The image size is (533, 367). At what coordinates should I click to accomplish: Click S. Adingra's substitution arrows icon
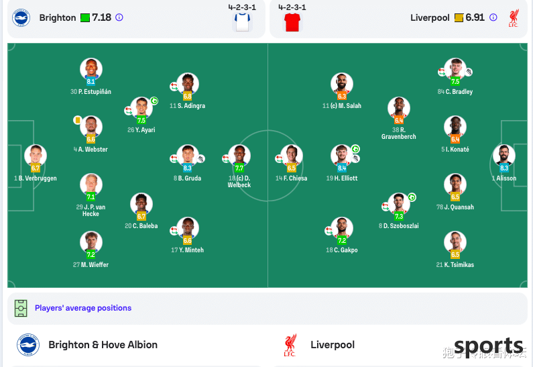pos(174,87)
